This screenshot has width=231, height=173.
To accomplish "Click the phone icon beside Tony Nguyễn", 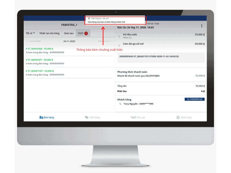I will point(120,104).
